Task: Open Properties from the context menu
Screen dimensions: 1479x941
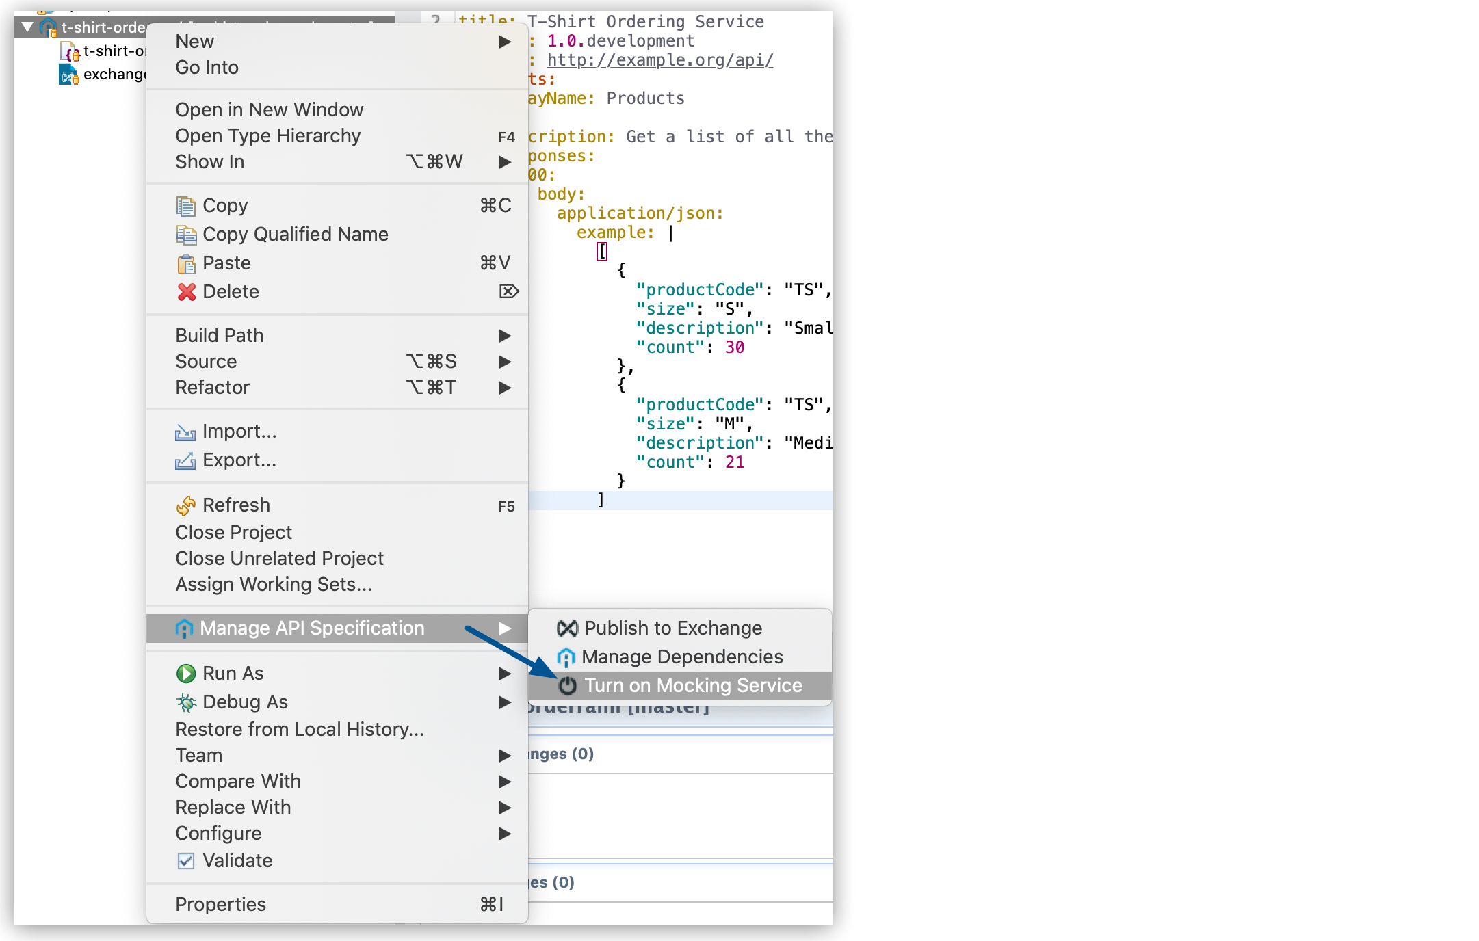Action: [x=220, y=903]
